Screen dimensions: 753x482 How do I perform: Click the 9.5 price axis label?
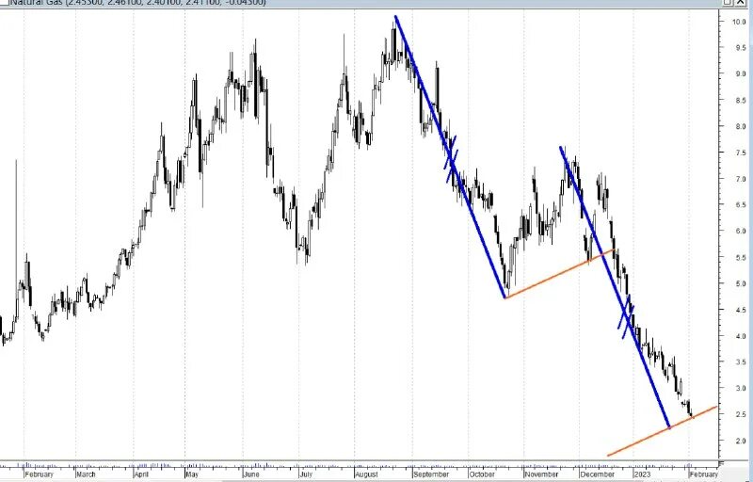(x=740, y=47)
